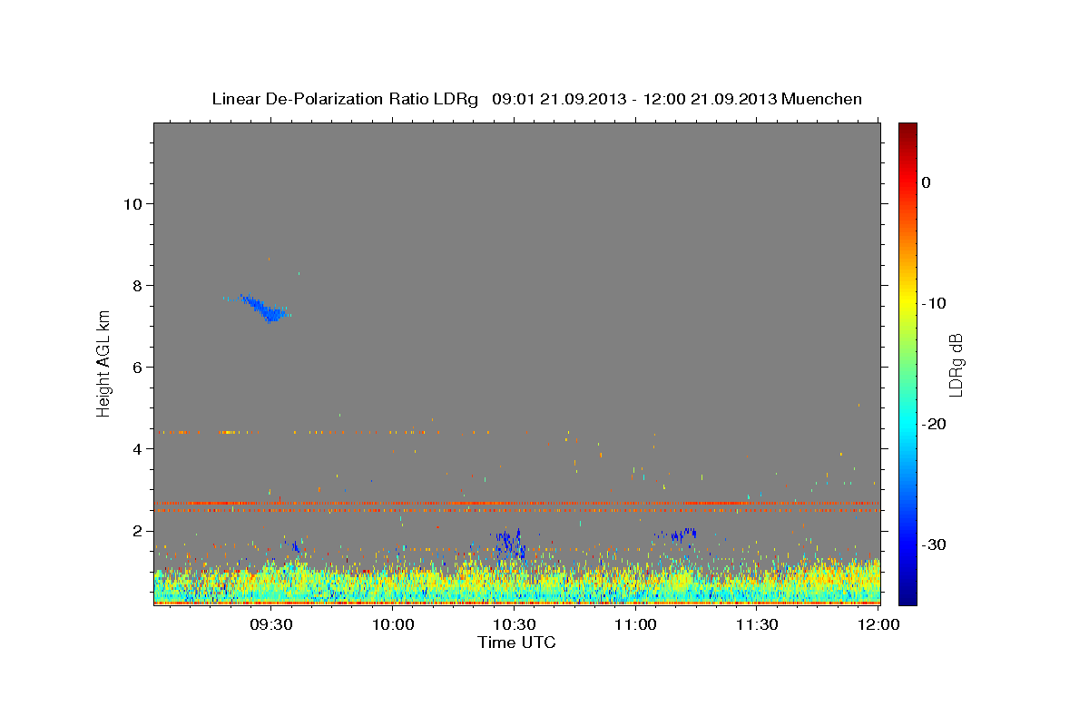
Task: Select the 'Height AGL km' axis label
Action: pos(104,363)
